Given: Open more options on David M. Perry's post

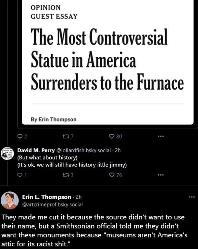Looking at the screenshot, I should [160, 175].
